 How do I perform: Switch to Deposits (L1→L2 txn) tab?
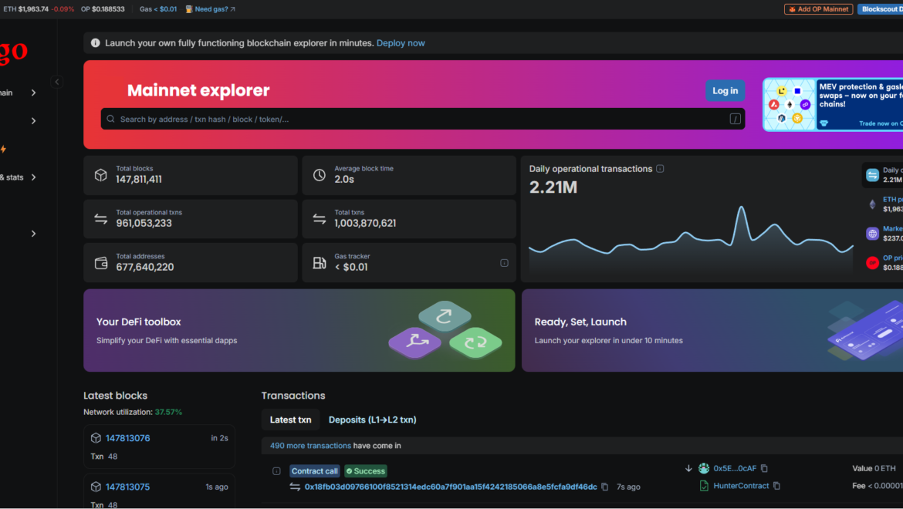click(373, 420)
